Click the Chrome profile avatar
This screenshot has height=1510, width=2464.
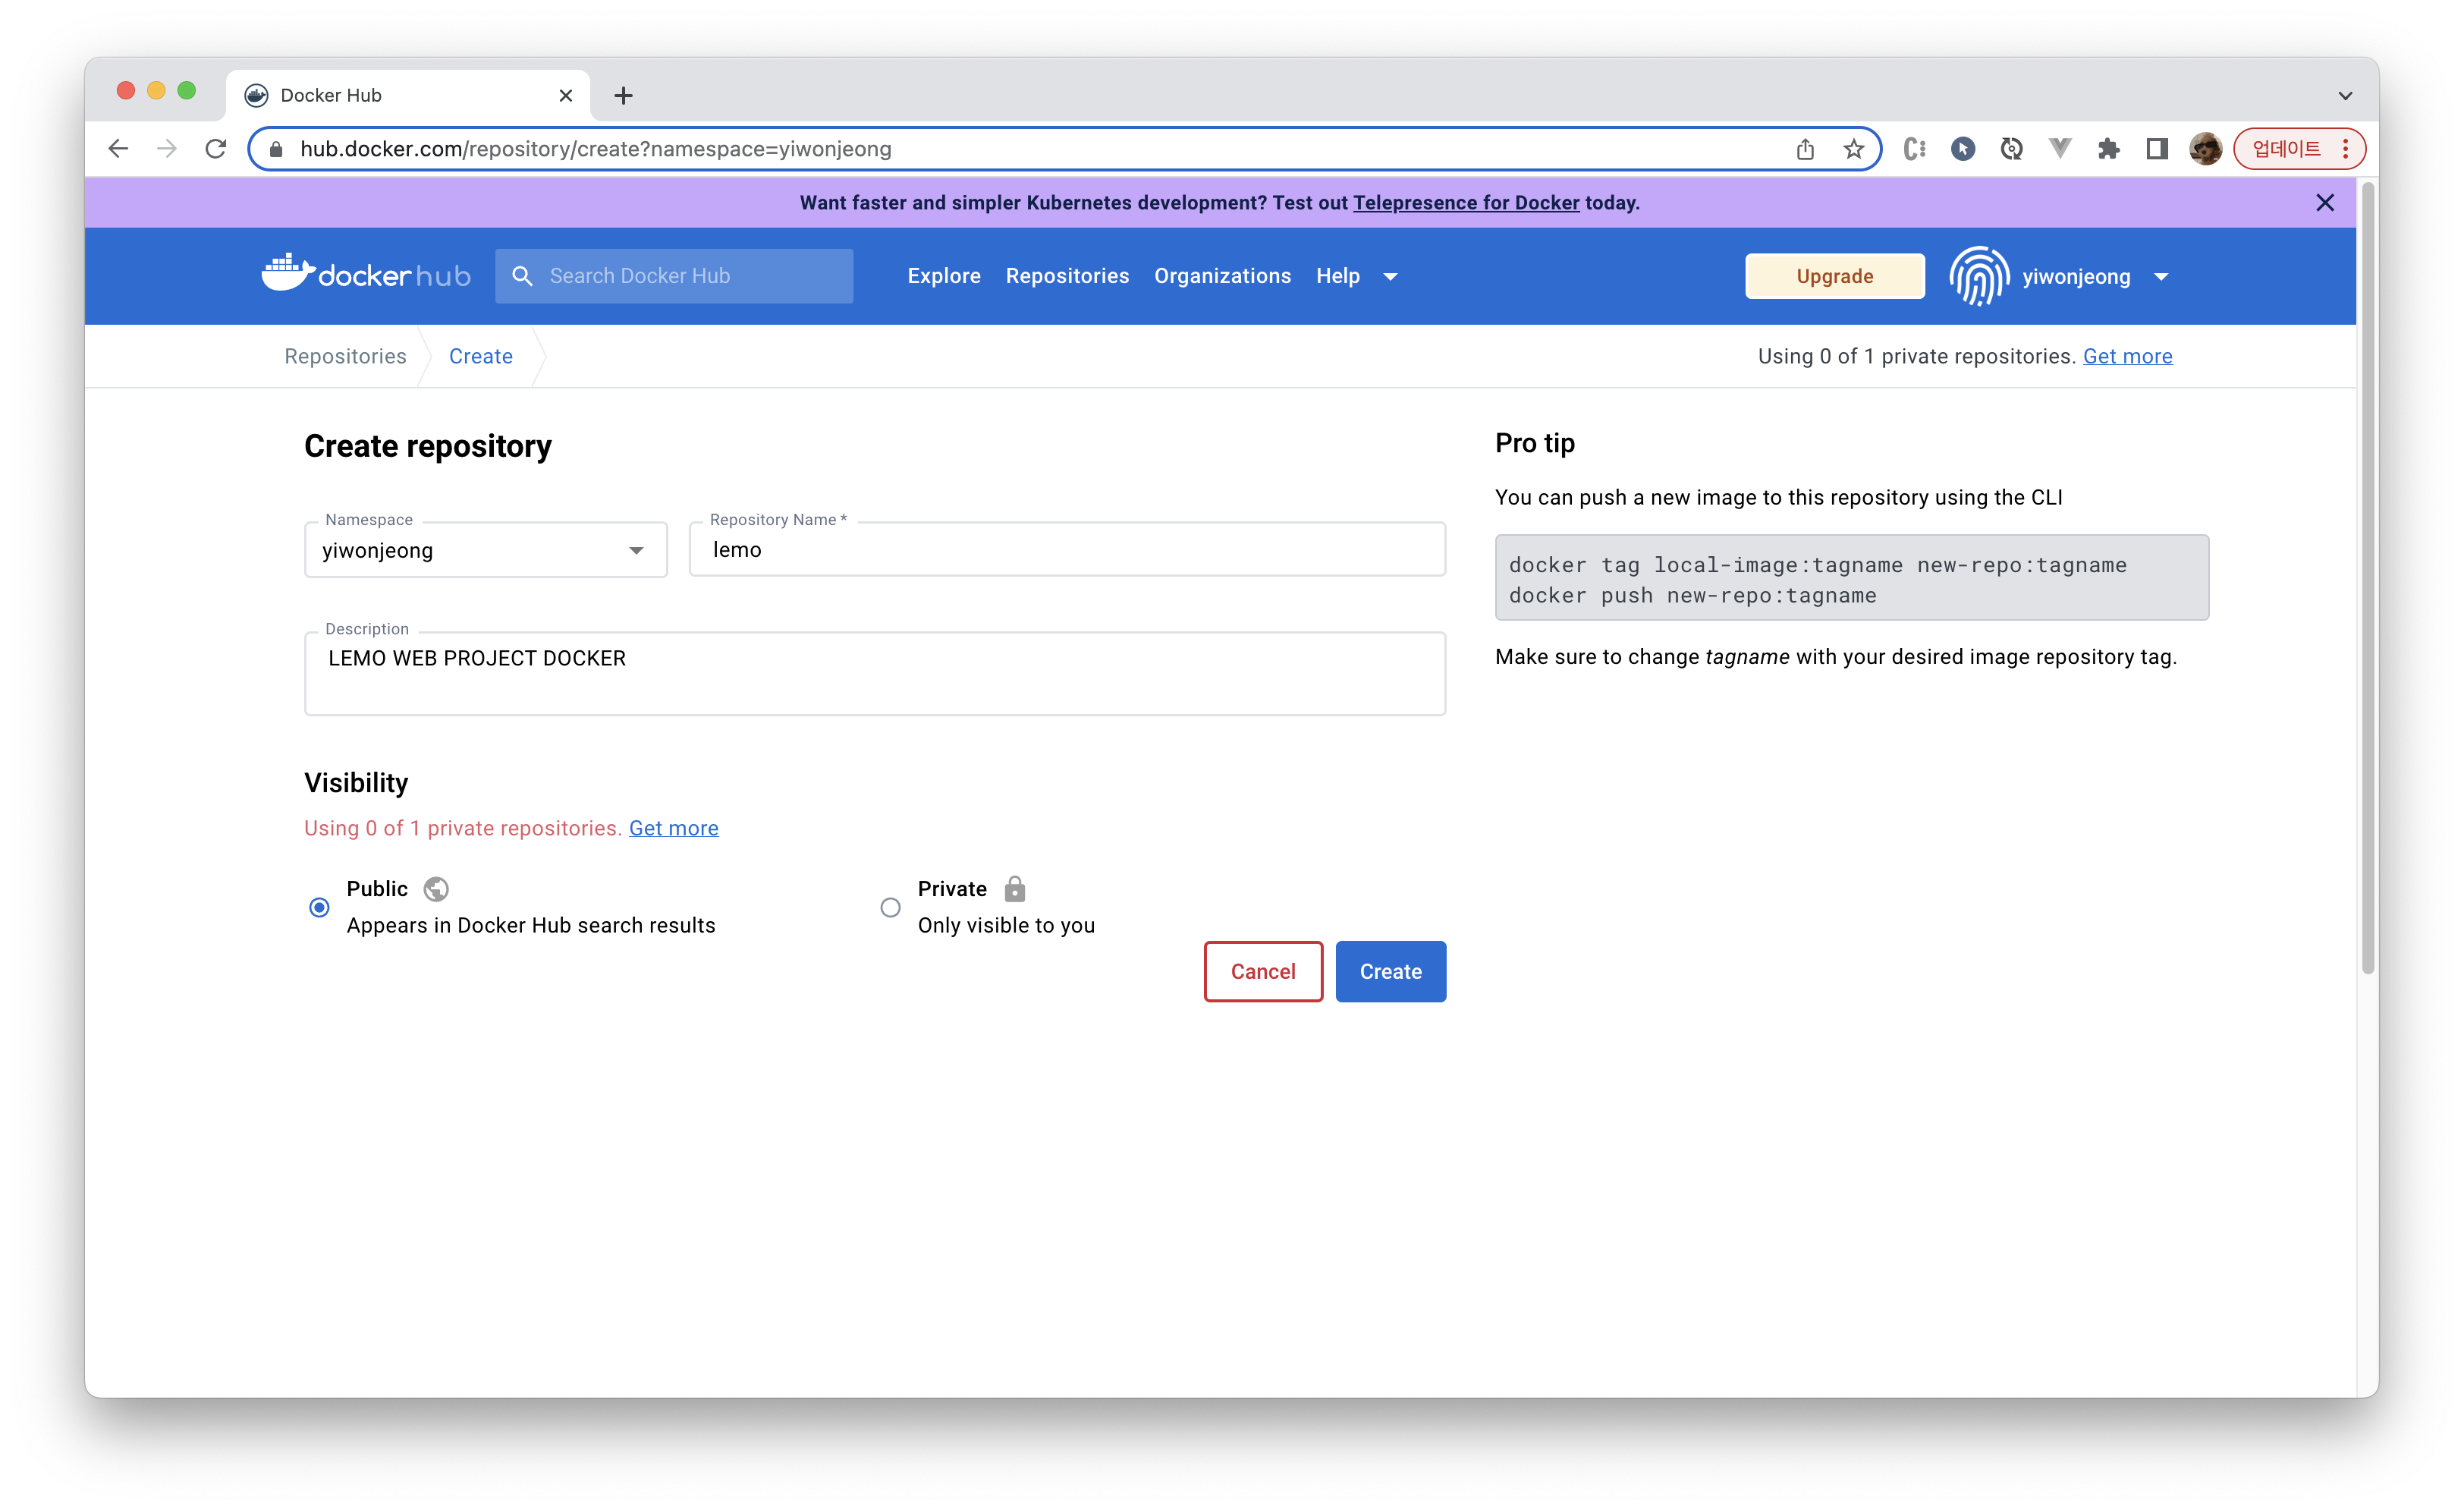2205,149
